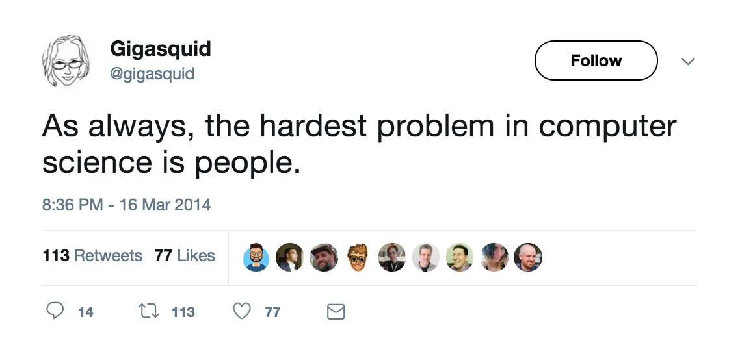Click the avatar of the man wearing a hat
Screen dimensions: 740x356
(x=324, y=257)
